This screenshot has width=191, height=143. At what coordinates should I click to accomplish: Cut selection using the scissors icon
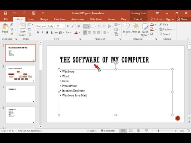point(12,24)
